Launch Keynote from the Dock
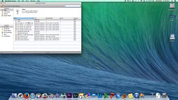The image size is (178, 100). tap(94, 96)
